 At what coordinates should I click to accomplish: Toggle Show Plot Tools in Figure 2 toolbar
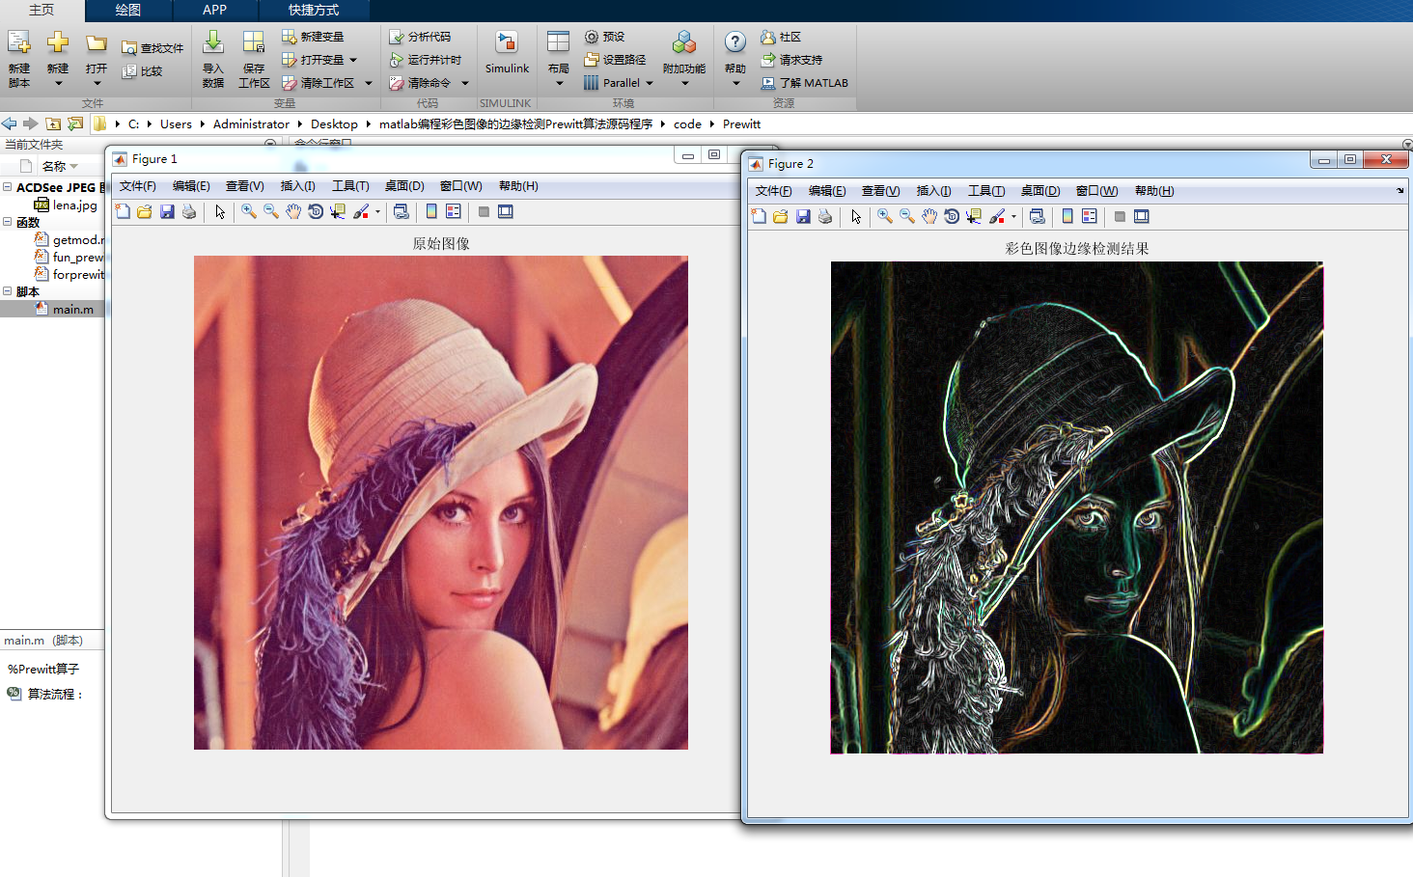point(1142,217)
